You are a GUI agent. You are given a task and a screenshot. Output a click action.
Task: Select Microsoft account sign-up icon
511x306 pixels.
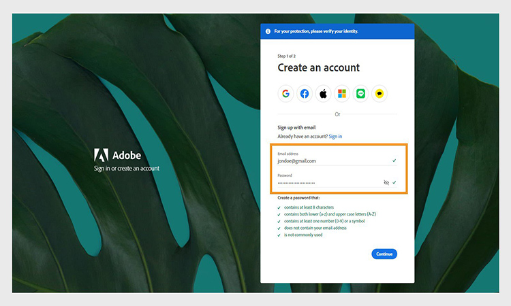(342, 94)
